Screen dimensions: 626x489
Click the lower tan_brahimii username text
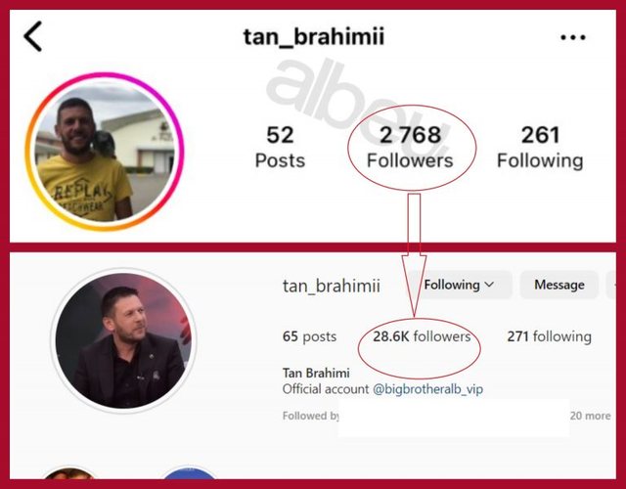(331, 286)
